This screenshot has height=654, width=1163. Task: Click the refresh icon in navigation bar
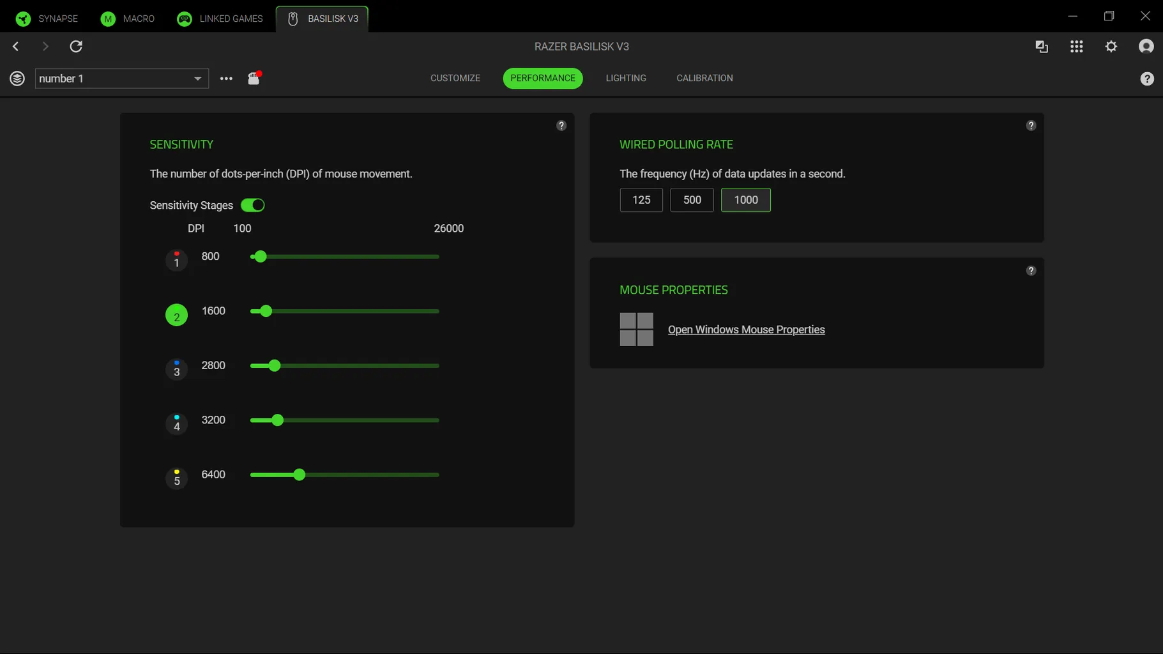(x=76, y=47)
